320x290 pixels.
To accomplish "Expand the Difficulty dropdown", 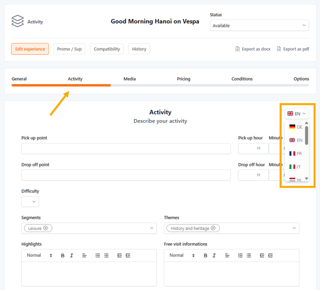I will point(30,202).
